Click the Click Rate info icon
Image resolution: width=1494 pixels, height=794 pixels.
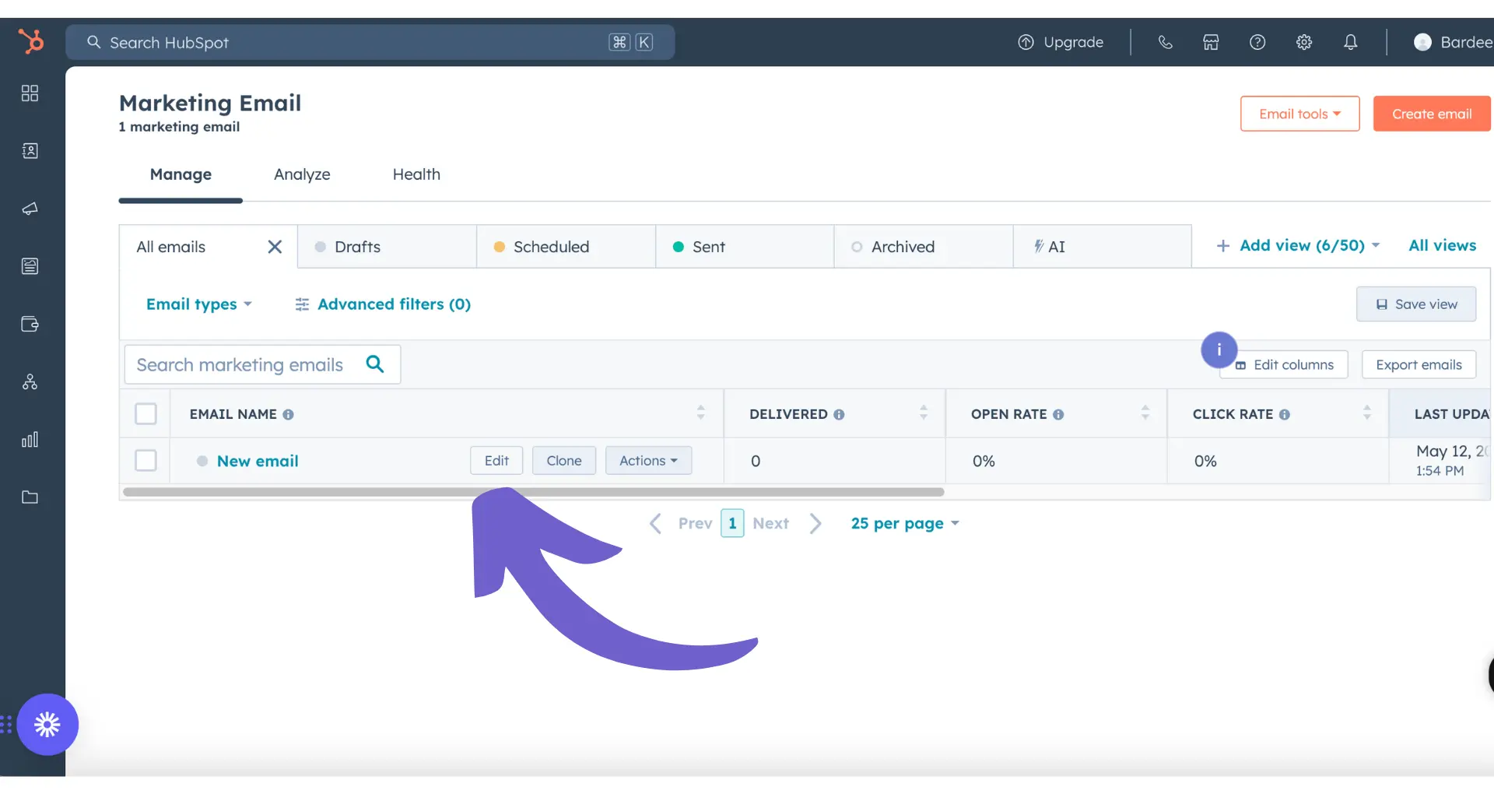[x=1285, y=415]
